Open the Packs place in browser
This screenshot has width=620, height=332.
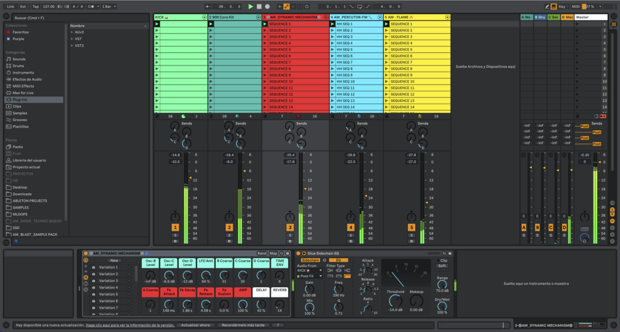coord(17,147)
